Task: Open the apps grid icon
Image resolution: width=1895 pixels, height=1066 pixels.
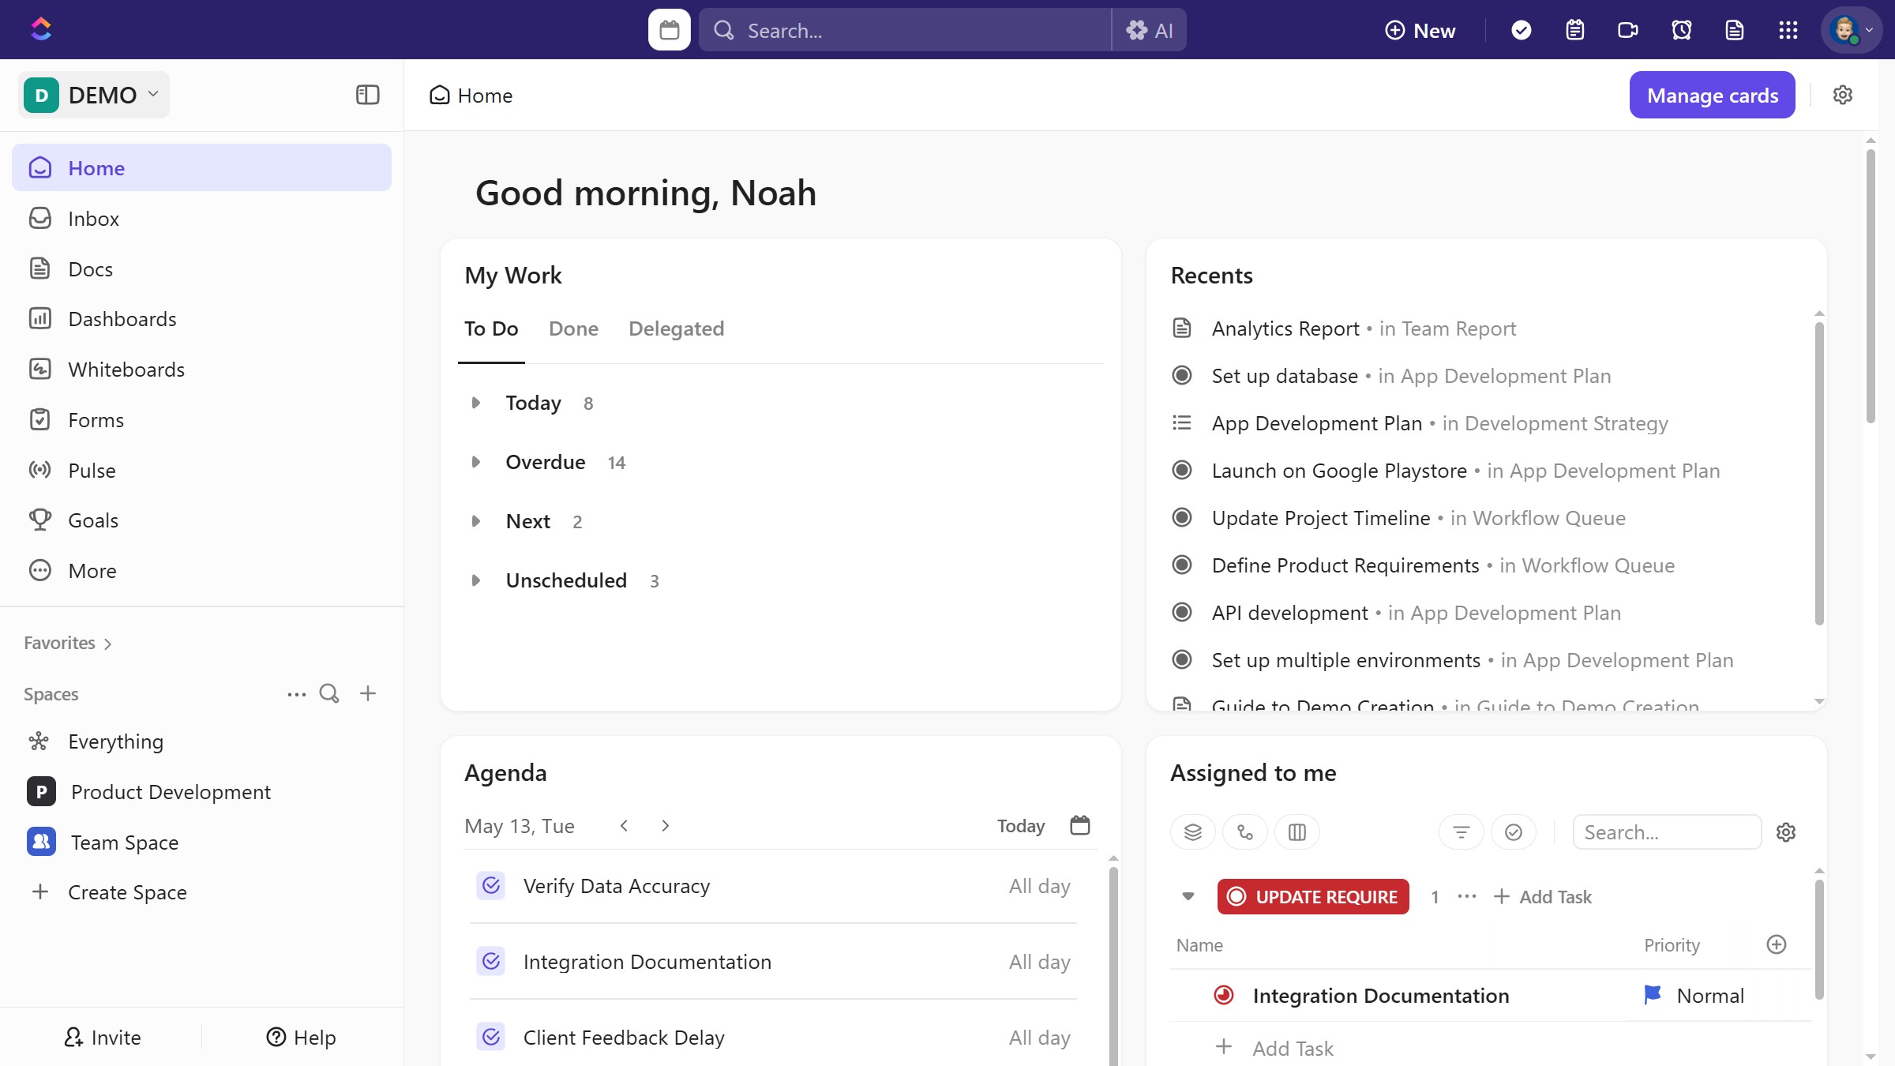Action: [1788, 30]
